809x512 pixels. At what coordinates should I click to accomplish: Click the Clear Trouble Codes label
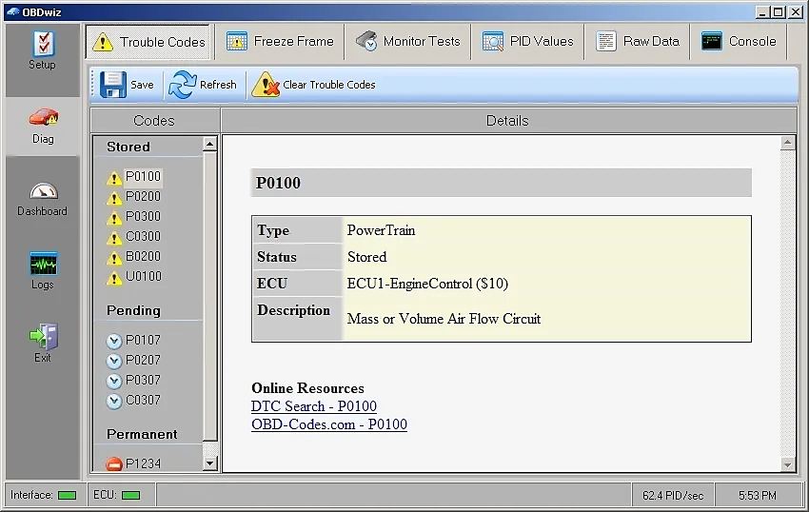tap(329, 85)
